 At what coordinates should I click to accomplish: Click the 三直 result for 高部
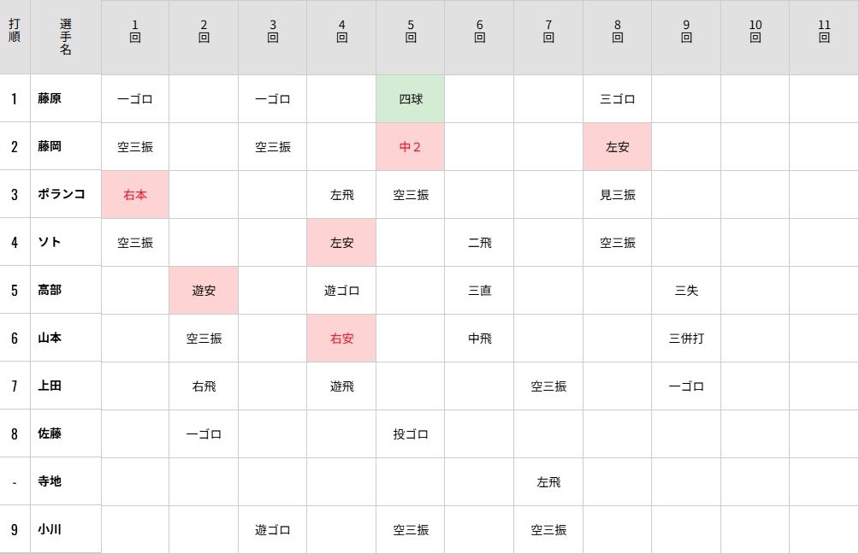tap(479, 290)
